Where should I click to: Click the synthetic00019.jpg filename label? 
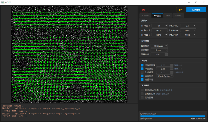pyautogui.click(x=148, y=114)
